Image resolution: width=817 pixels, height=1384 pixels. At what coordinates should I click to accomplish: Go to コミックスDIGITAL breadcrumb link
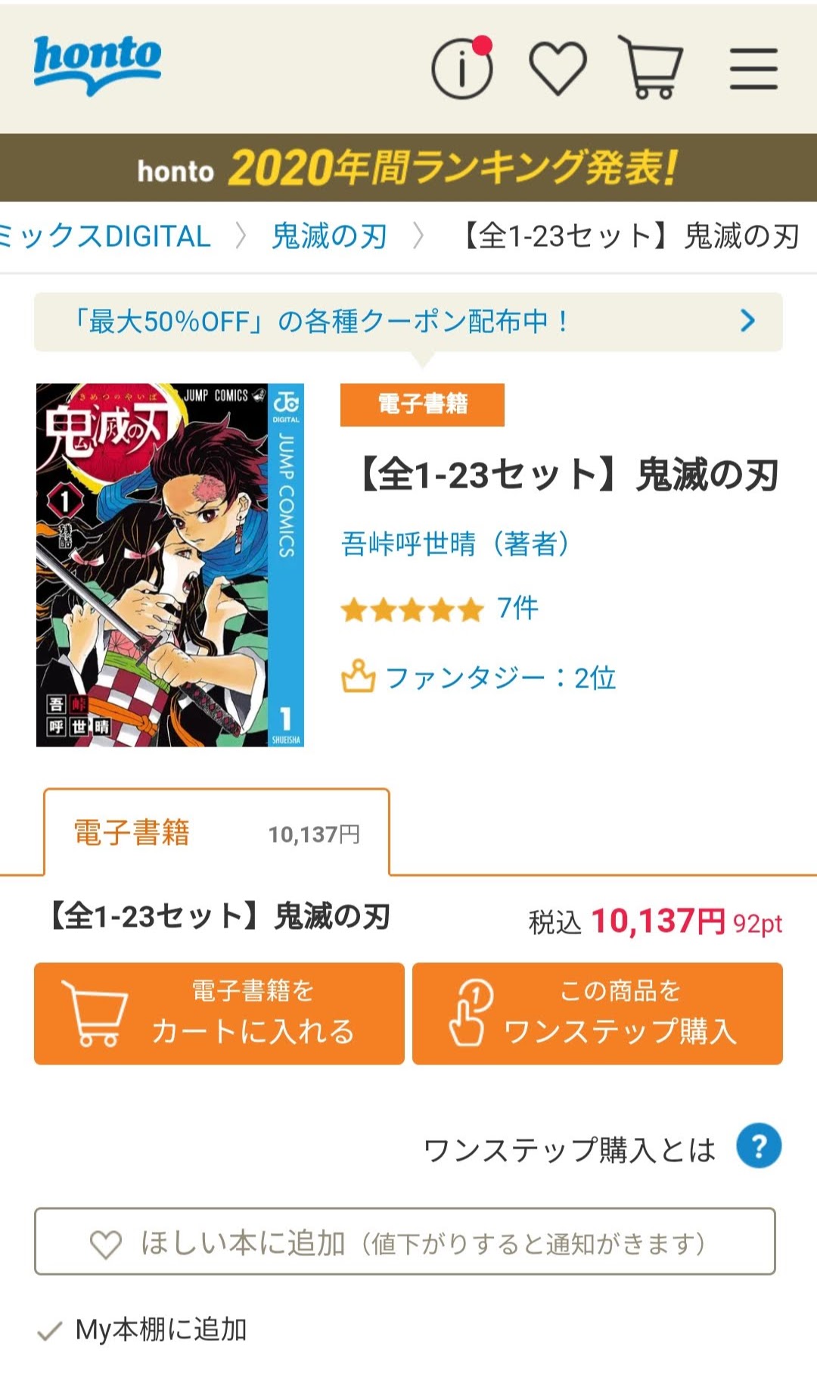(x=105, y=236)
